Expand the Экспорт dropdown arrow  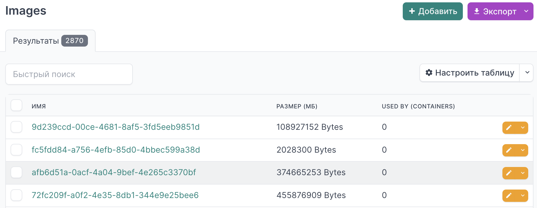(x=526, y=11)
